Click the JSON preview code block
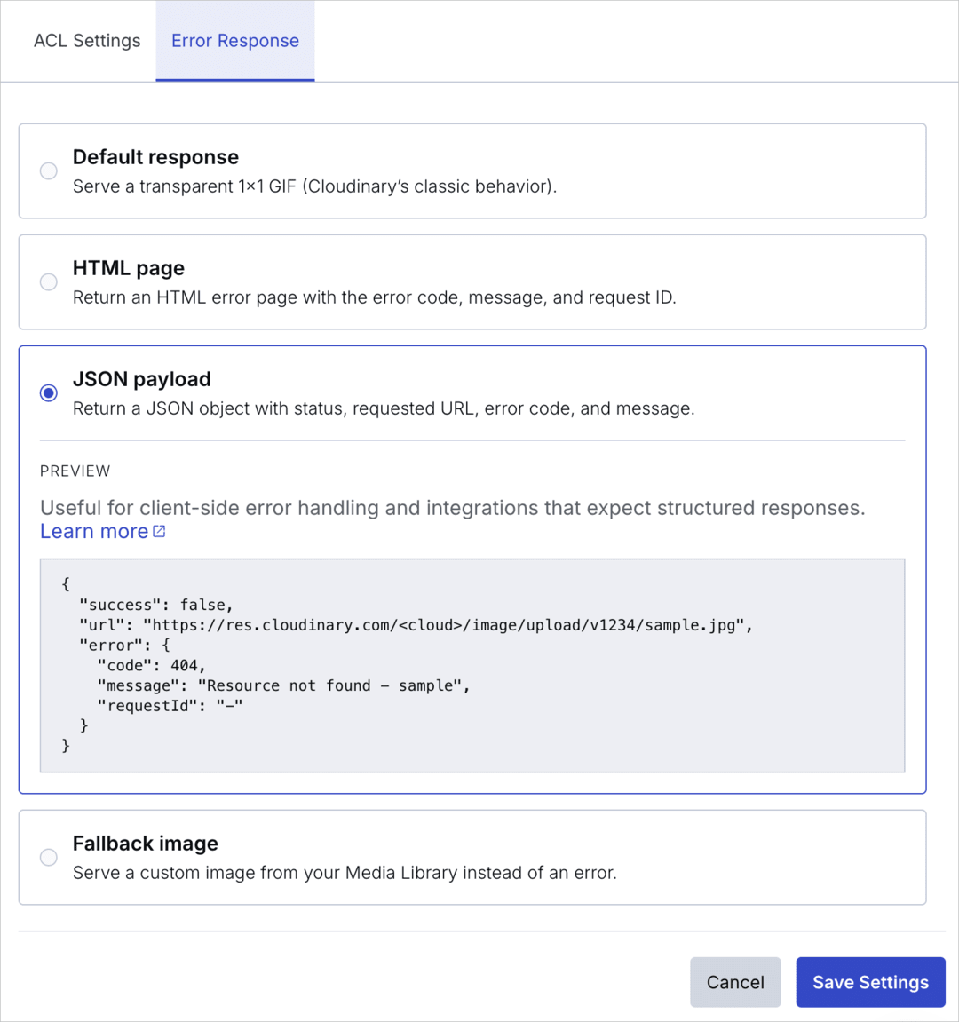 pyautogui.click(x=472, y=665)
